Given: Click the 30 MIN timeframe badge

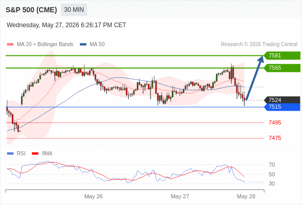Looking at the screenshot, I should coord(74,10).
